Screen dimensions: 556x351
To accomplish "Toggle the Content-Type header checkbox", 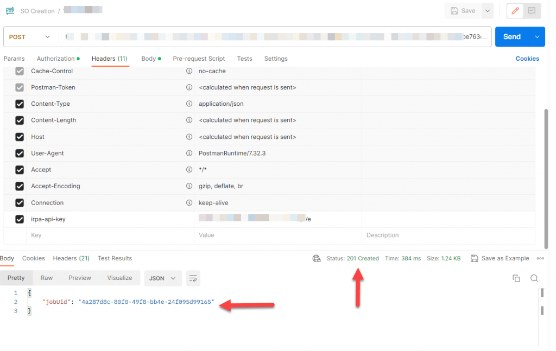I will coord(20,104).
